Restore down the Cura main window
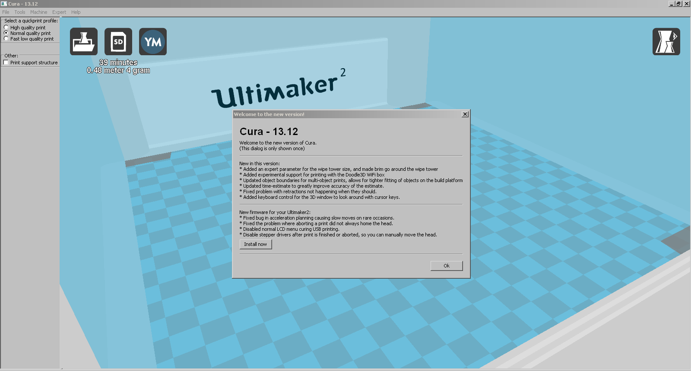This screenshot has height=371, width=691. 678,3
